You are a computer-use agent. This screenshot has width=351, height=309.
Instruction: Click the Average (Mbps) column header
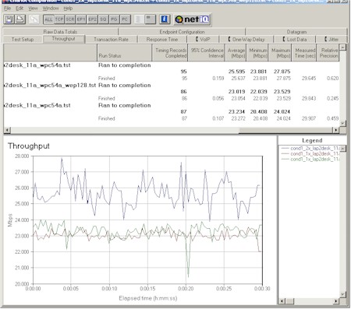click(x=236, y=53)
